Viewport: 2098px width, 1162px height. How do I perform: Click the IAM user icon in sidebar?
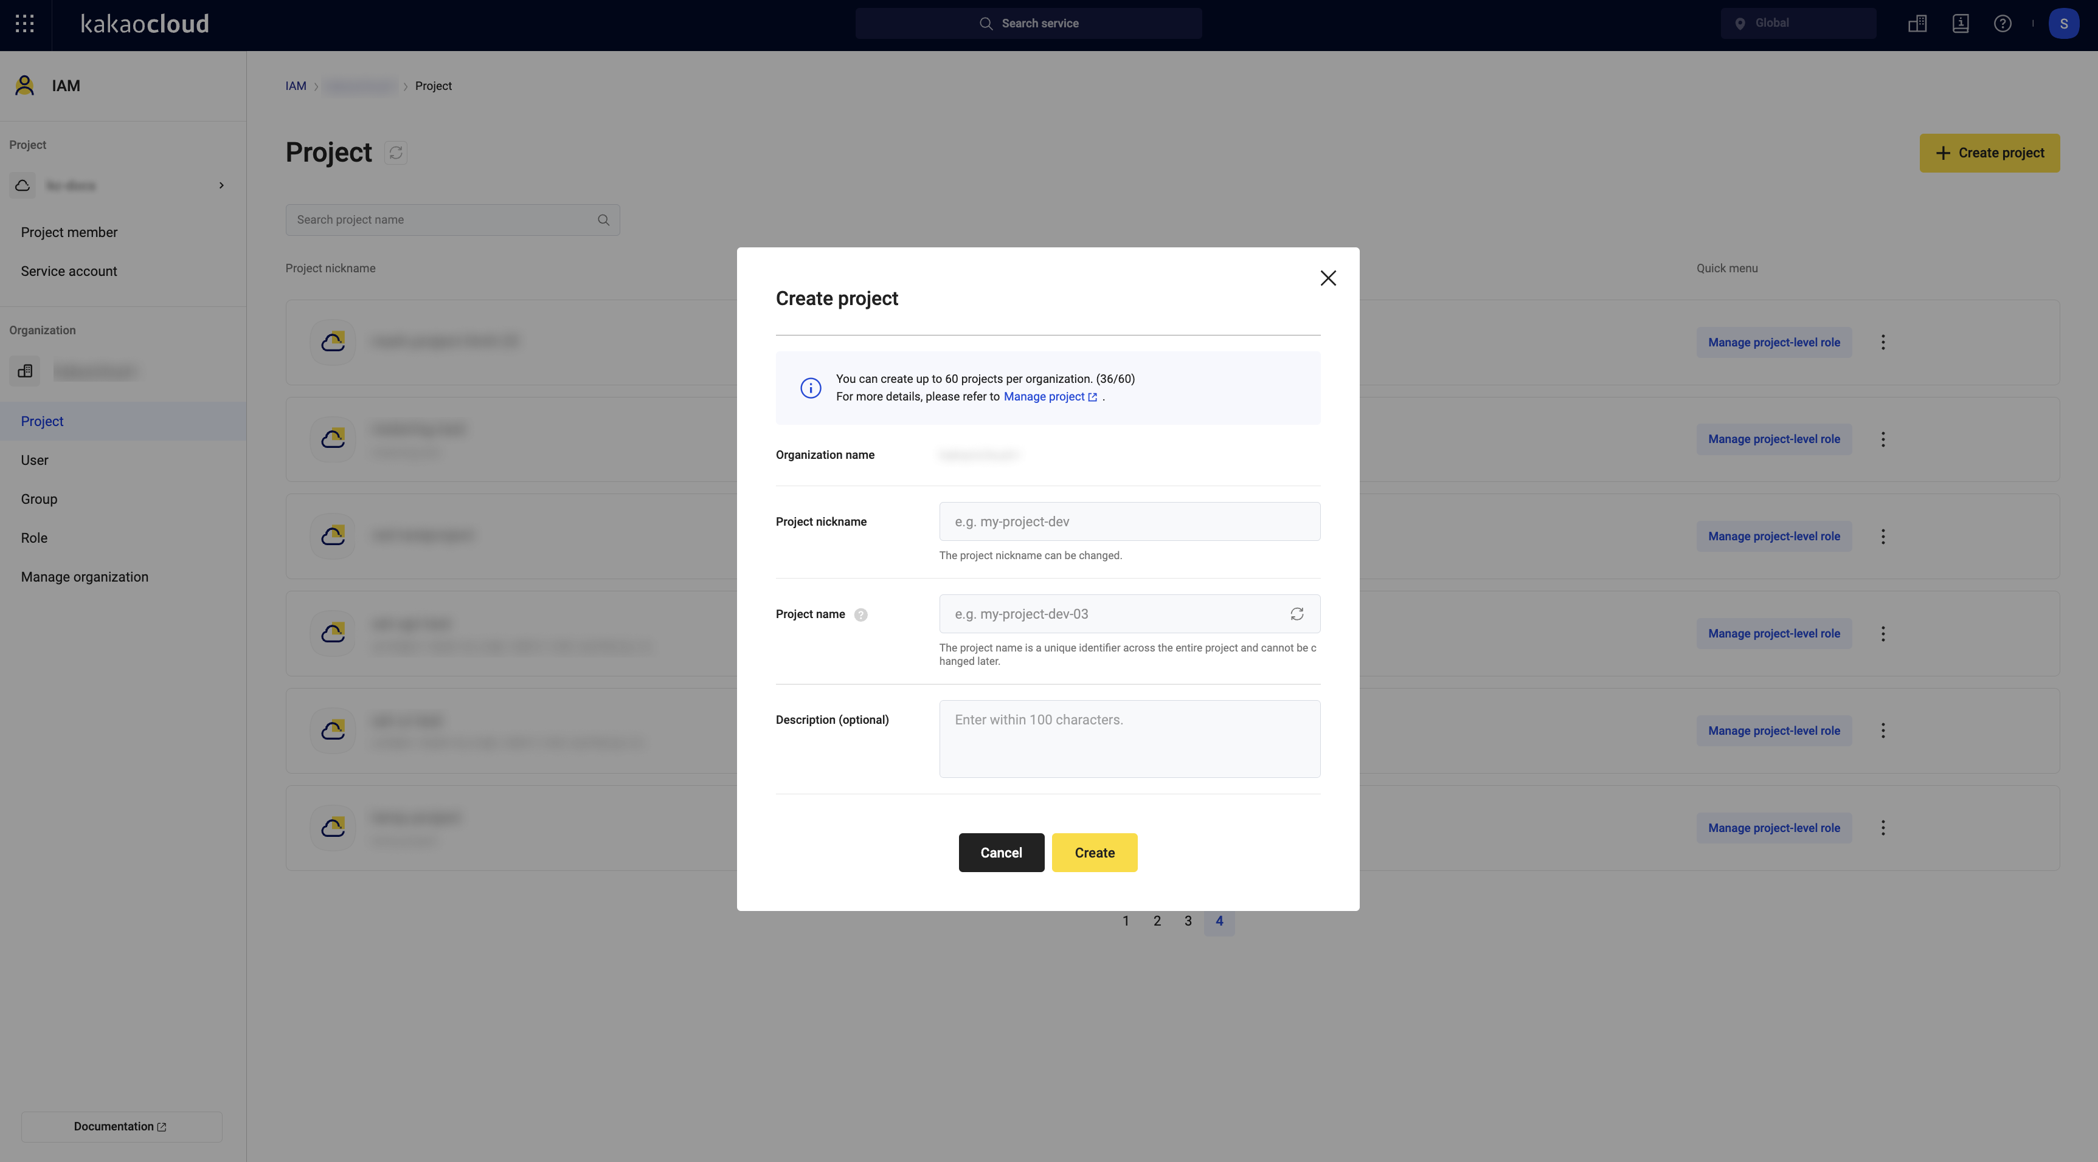(24, 86)
